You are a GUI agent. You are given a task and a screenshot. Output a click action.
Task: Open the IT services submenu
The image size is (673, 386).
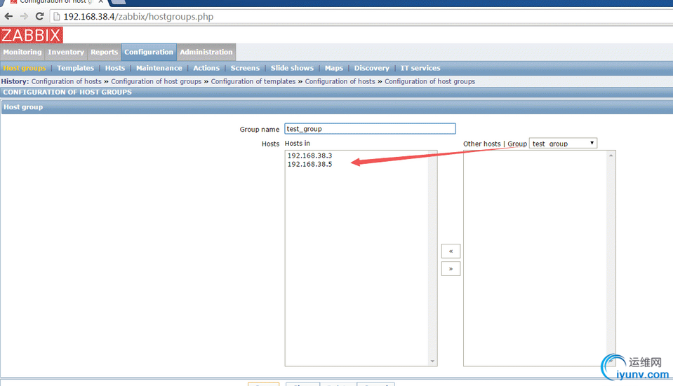tap(420, 68)
